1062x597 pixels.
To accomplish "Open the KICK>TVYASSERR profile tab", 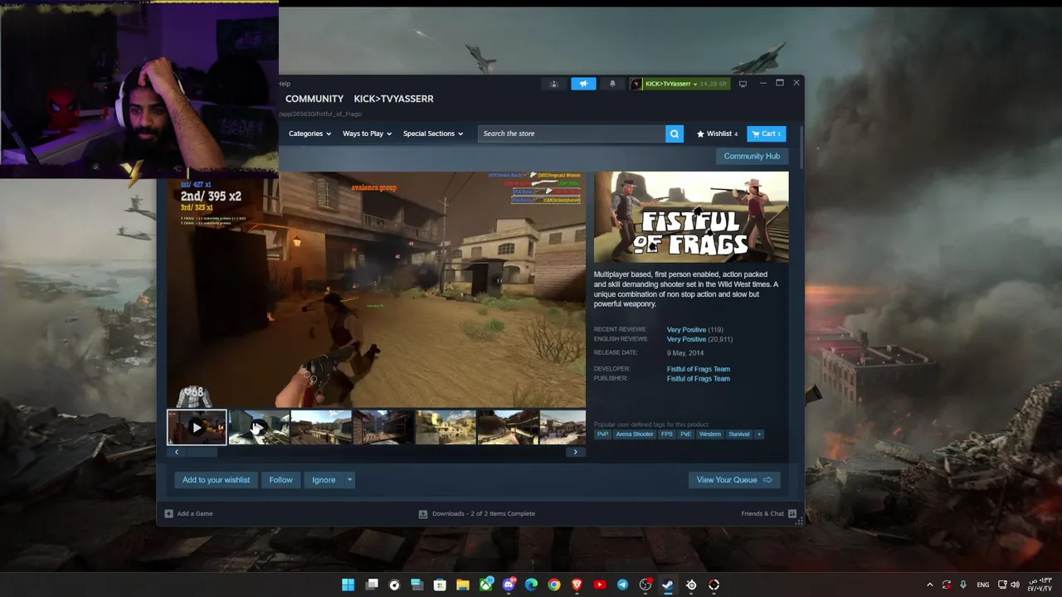I will [393, 99].
